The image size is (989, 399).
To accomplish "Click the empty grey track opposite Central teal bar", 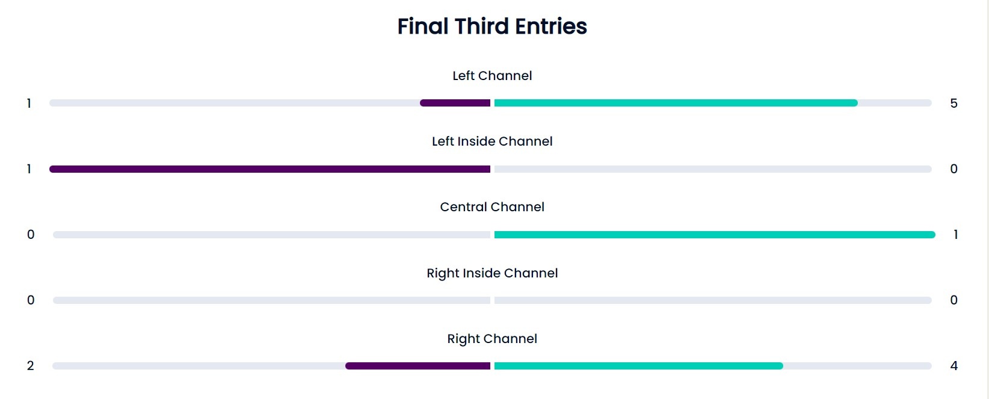I will coord(271,235).
